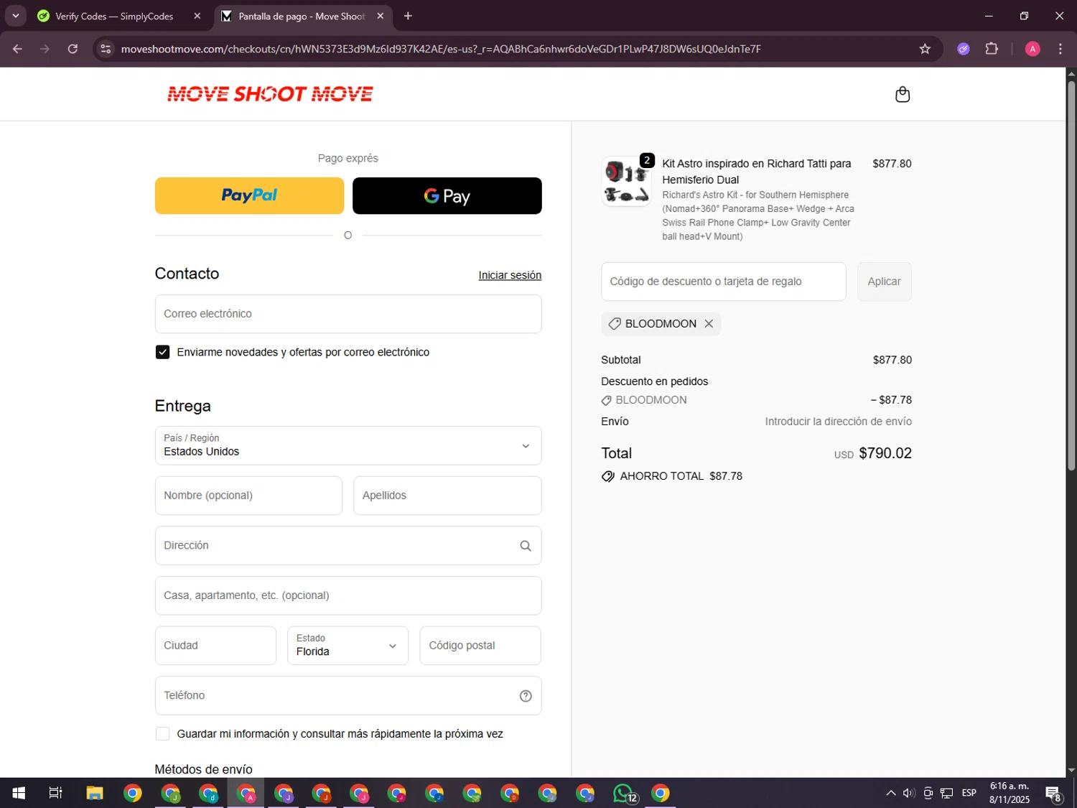Click the Apellidos field
The image size is (1077, 808).
447,496
